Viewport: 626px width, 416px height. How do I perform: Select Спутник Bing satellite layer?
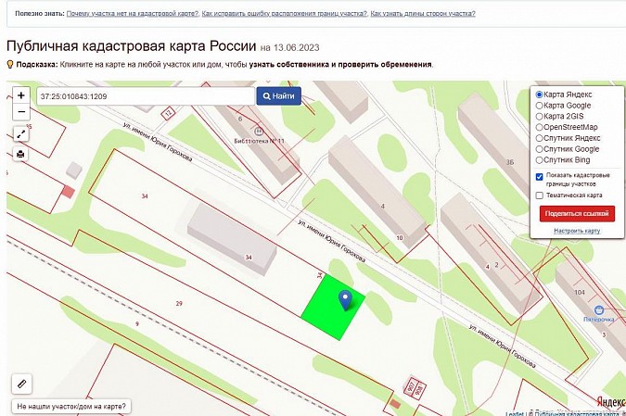click(539, 160)
